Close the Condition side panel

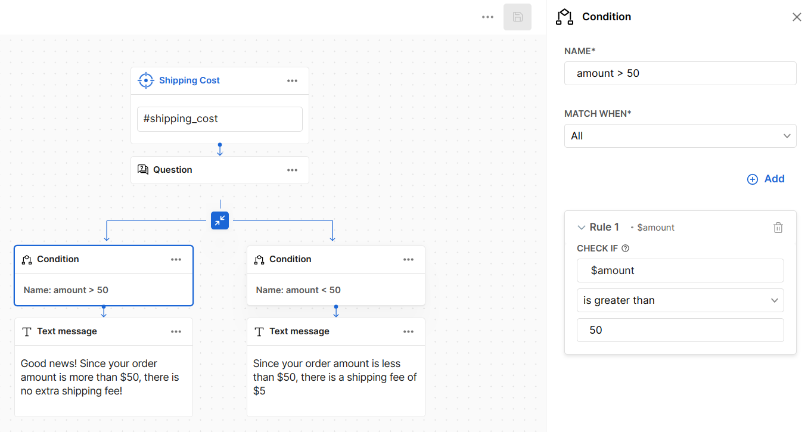[x=797, y=17]
